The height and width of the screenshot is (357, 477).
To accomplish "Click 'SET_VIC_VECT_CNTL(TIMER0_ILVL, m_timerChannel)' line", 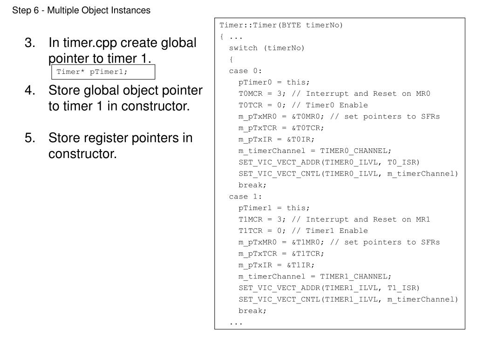I will tap(348, 174).
